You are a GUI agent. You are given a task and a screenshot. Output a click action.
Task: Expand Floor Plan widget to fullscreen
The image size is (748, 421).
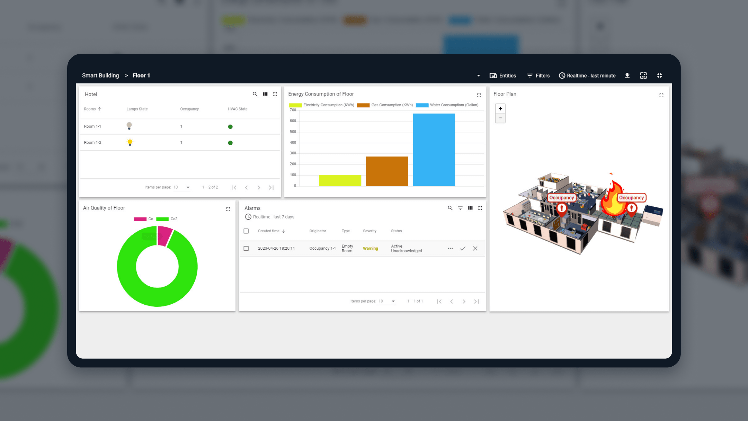click(661, 95)
